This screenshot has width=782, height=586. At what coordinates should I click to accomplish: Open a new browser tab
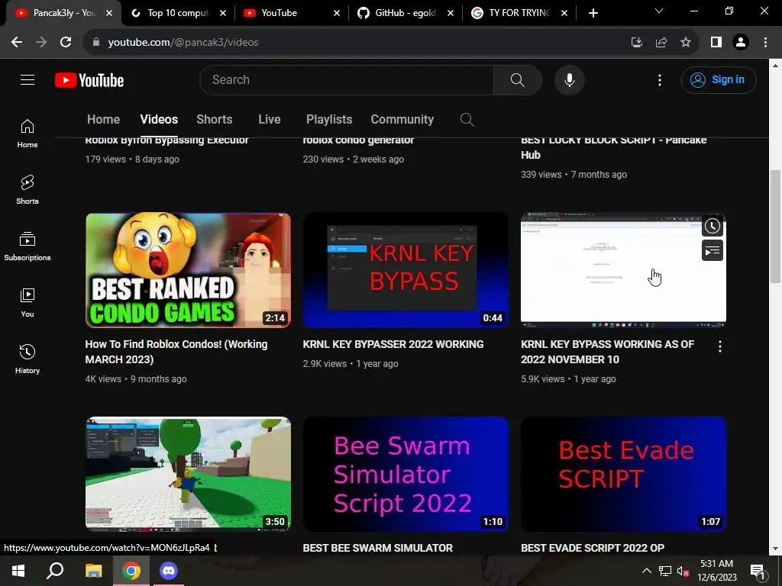(x=593, y=13)
